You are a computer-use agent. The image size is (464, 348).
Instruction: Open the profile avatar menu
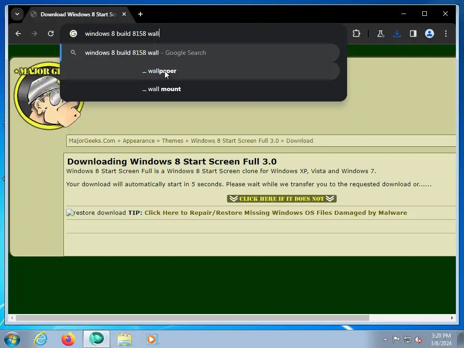pyautogui.click(x=430, y=34)
